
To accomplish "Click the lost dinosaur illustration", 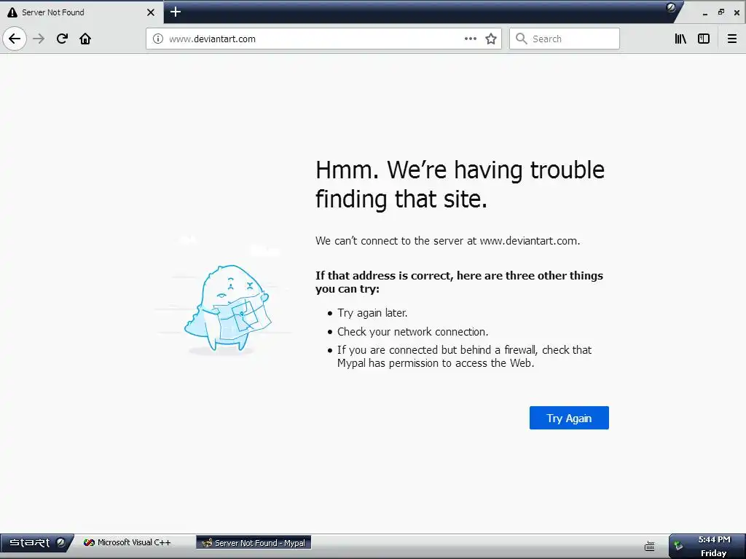I will pyautogui.click(x=227, y=308).
